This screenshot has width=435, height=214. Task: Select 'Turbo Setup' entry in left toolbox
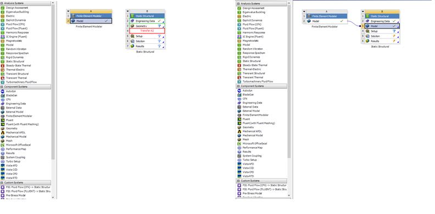13,161
